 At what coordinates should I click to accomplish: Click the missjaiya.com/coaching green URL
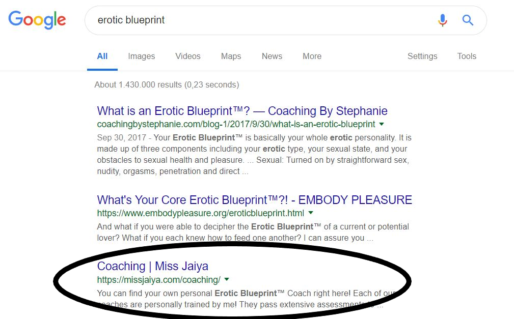tap(158, 279)
